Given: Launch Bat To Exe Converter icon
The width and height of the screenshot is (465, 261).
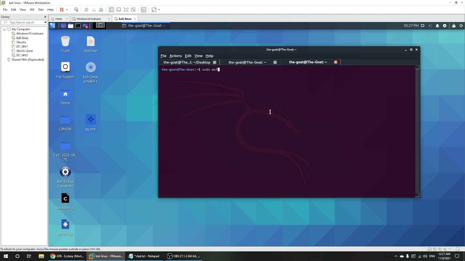Looking at the screenshot, I should [65, 177].
